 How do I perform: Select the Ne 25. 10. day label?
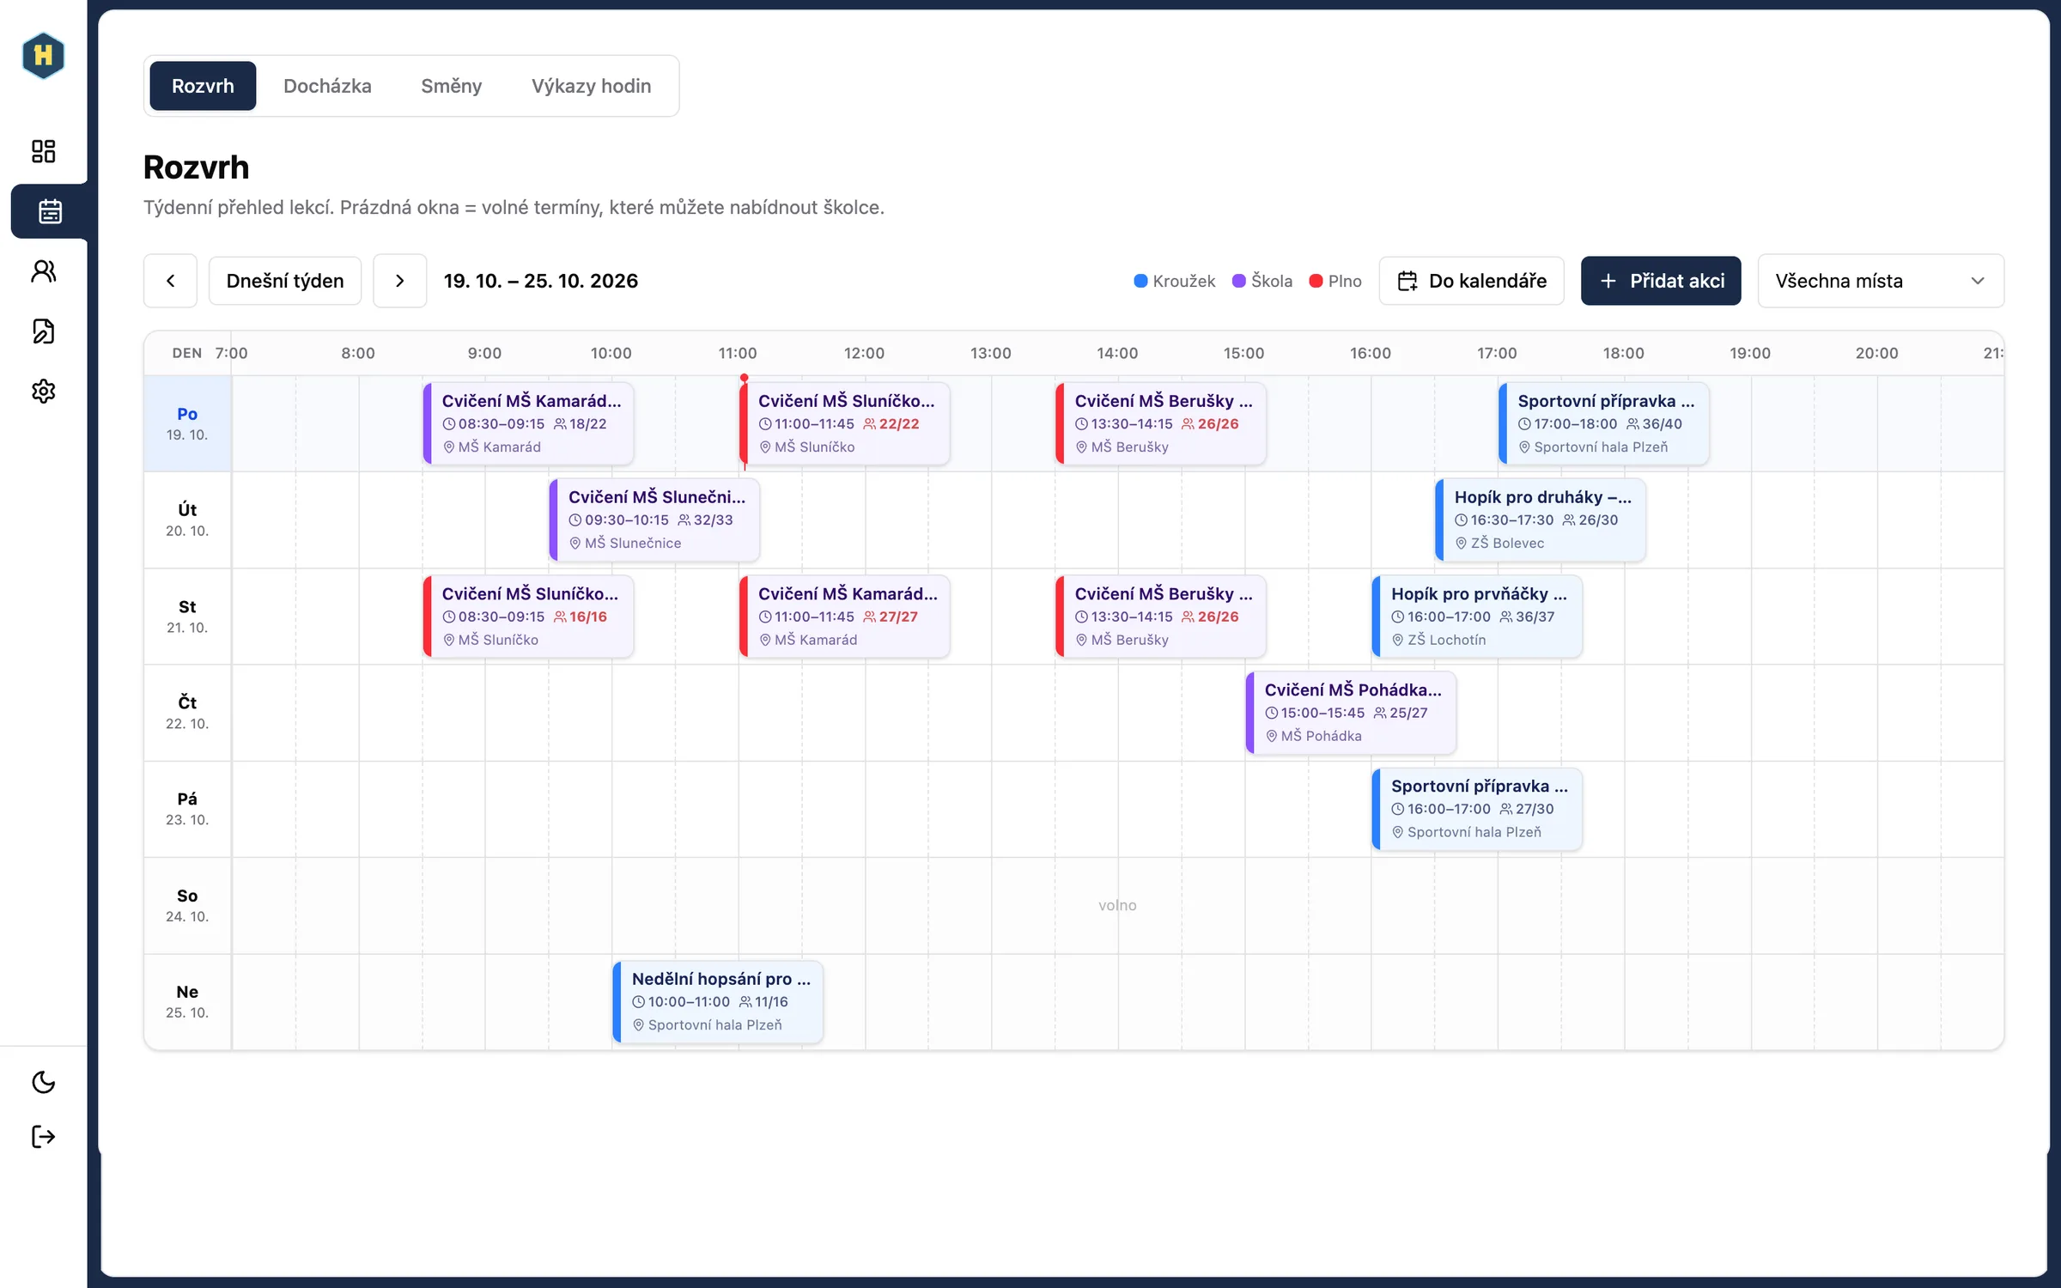coord(187,1001)
